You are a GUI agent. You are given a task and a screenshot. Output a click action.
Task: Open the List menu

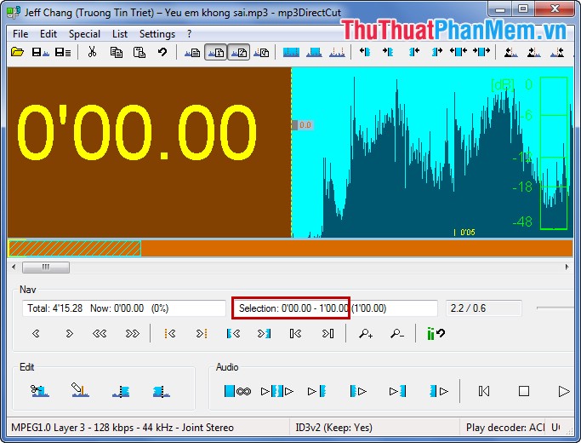click(120, 34)
